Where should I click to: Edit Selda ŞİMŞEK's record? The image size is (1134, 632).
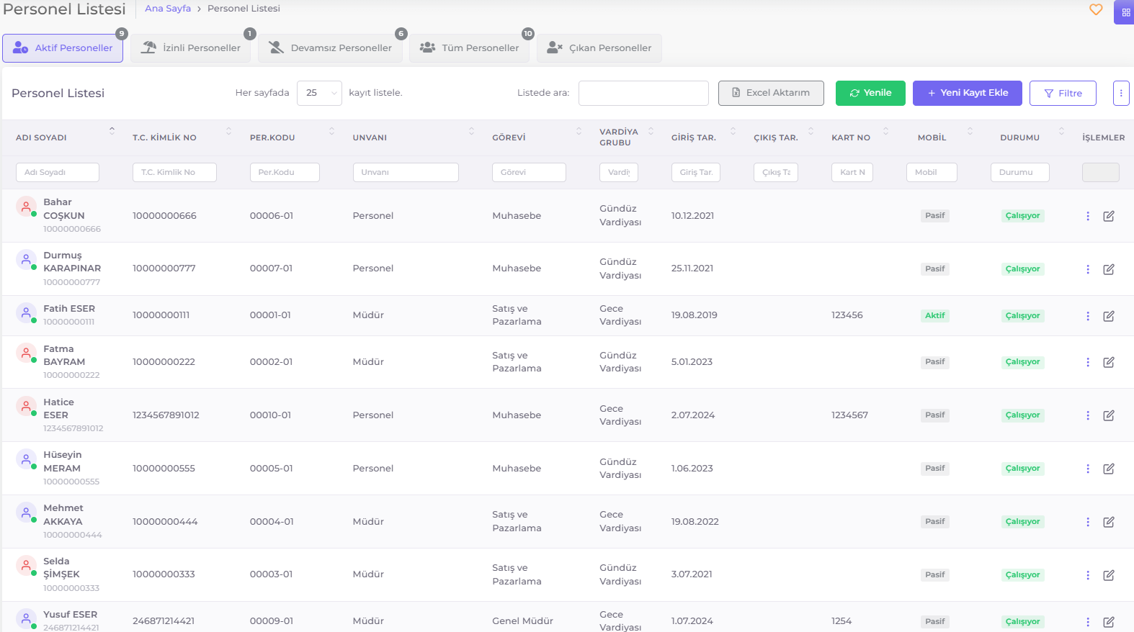click(x=1109, y=575)
